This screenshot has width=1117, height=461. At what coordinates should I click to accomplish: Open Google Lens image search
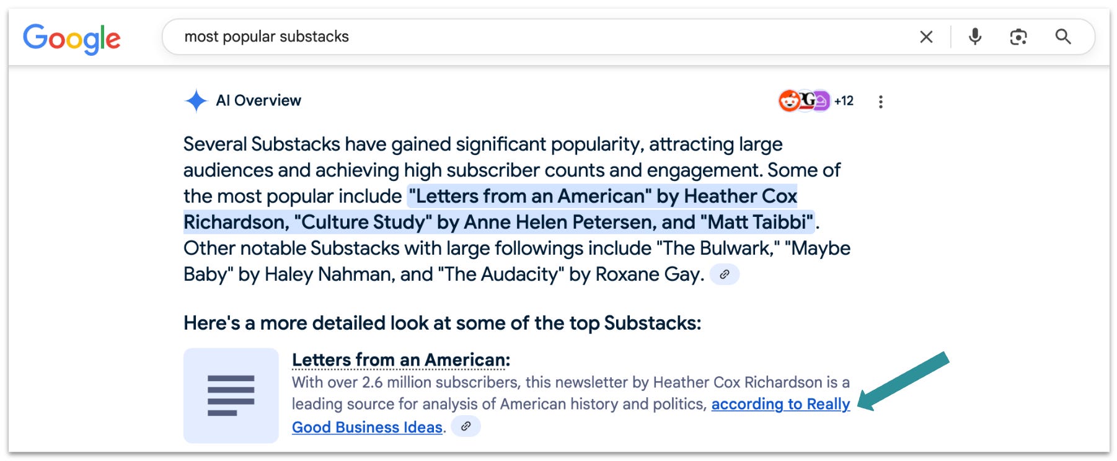(1018, 37)
